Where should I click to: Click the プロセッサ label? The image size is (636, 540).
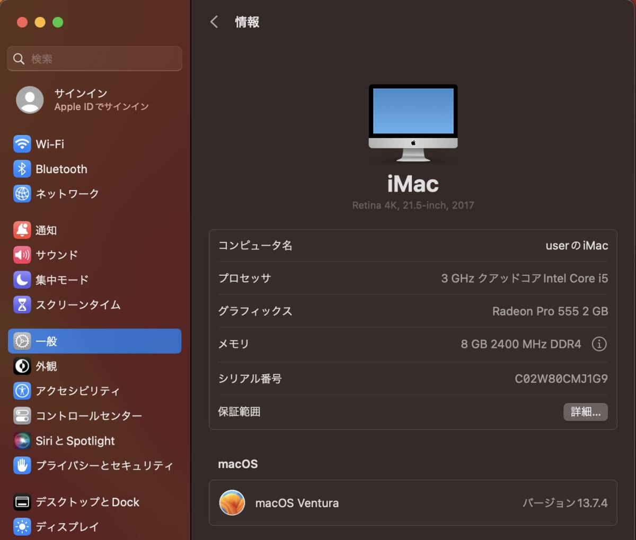pos(245,278)
